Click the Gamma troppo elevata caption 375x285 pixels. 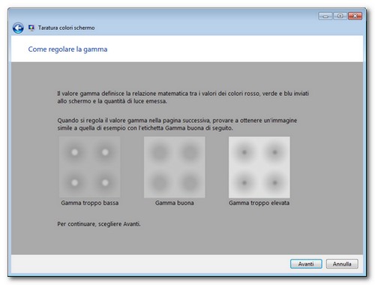pos(259,202)
